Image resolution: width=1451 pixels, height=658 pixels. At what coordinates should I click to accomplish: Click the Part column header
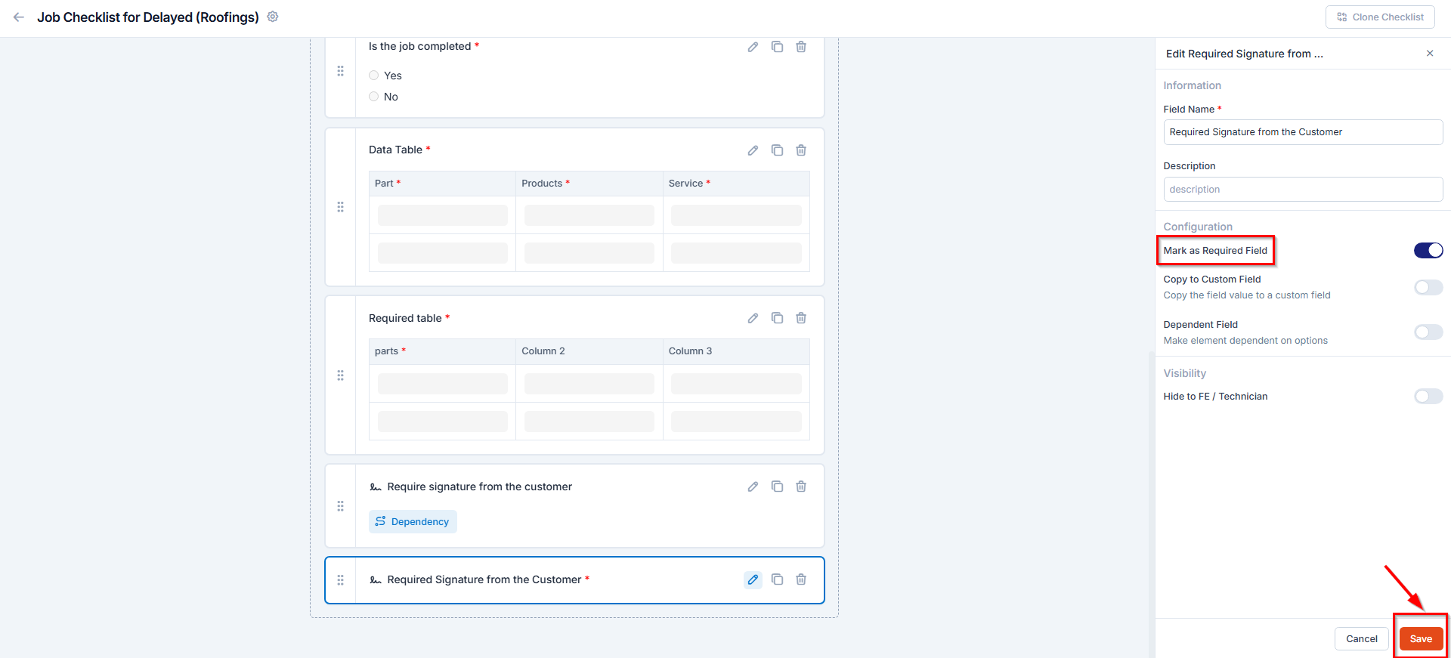[x=442, y=184]
